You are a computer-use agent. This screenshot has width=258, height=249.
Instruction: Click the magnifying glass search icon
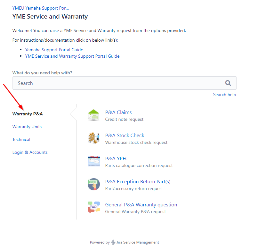pyautogui.click(x=228, y=83)
